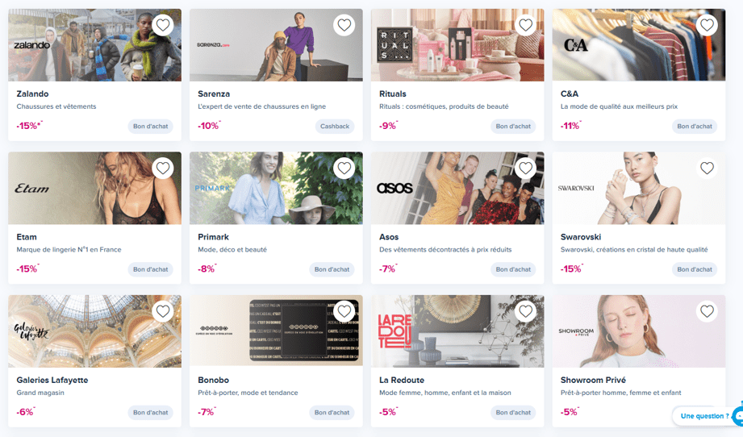
Task: Favorite La Redoute via heart icon
Action: [x=525, y=311]
